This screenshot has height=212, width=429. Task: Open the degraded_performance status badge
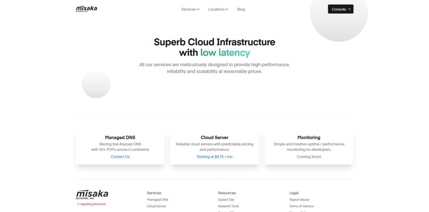[92, 204]
